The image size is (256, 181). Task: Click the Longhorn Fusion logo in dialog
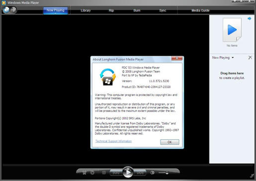(x=108, y=77)
